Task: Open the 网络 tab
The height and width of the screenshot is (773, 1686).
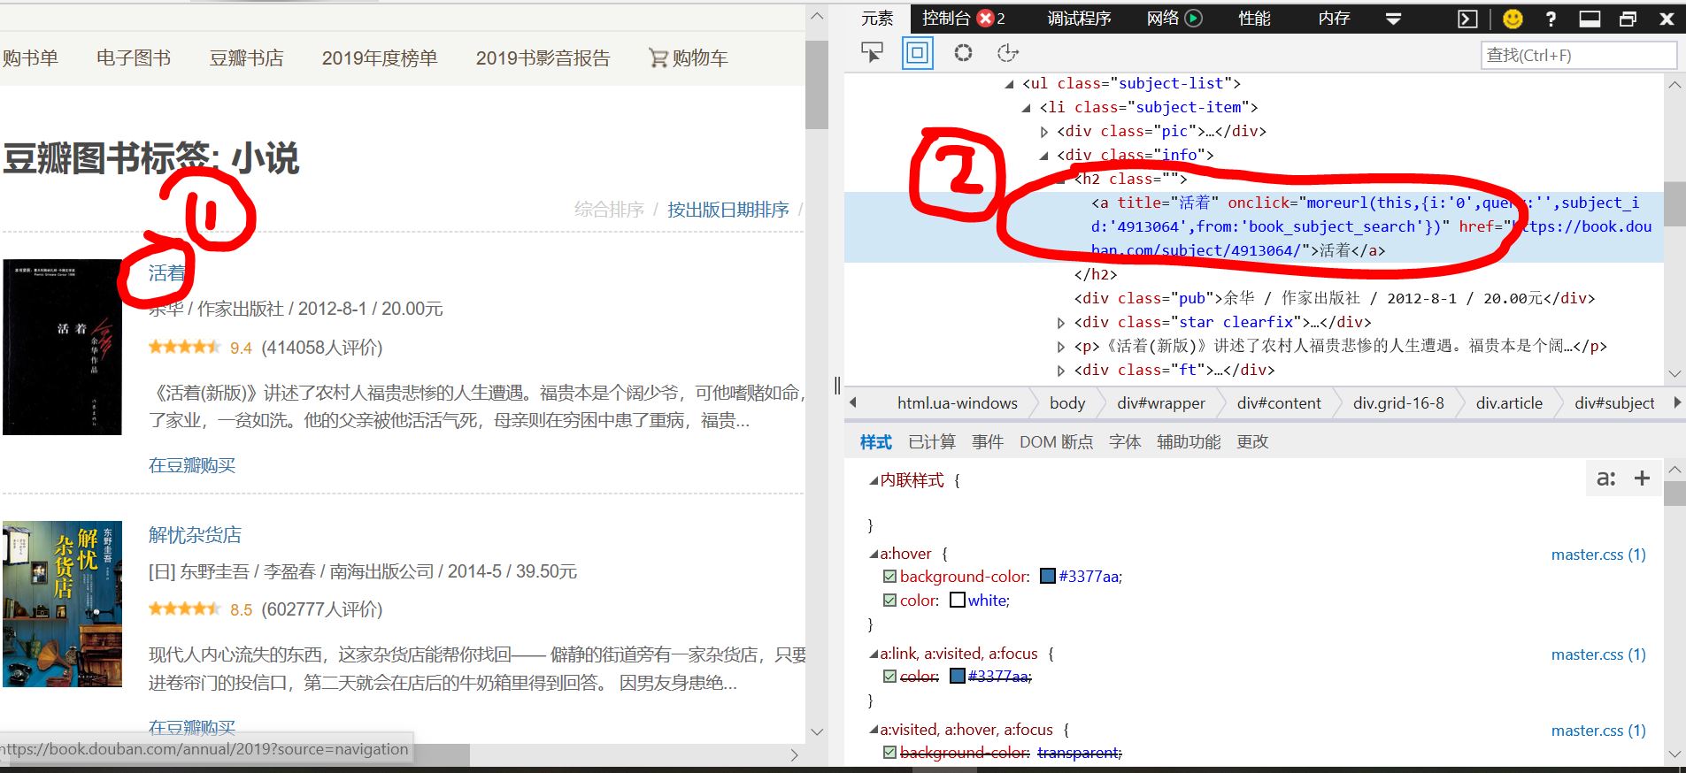Action: coord(1163,19)
